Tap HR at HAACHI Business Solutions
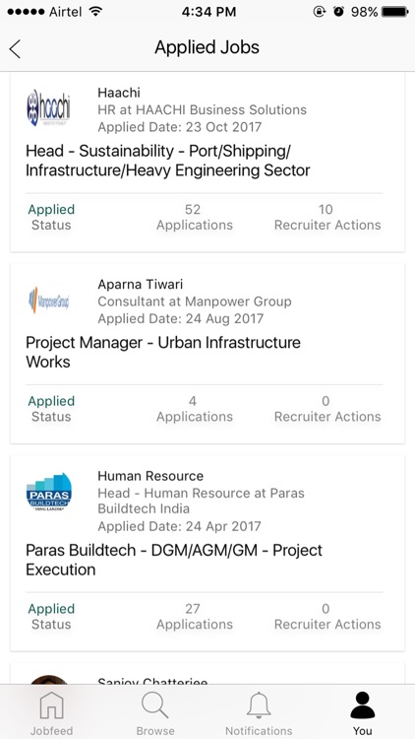Screen dimensions: 415x739 pyautogui.click(x=202, y=109)
